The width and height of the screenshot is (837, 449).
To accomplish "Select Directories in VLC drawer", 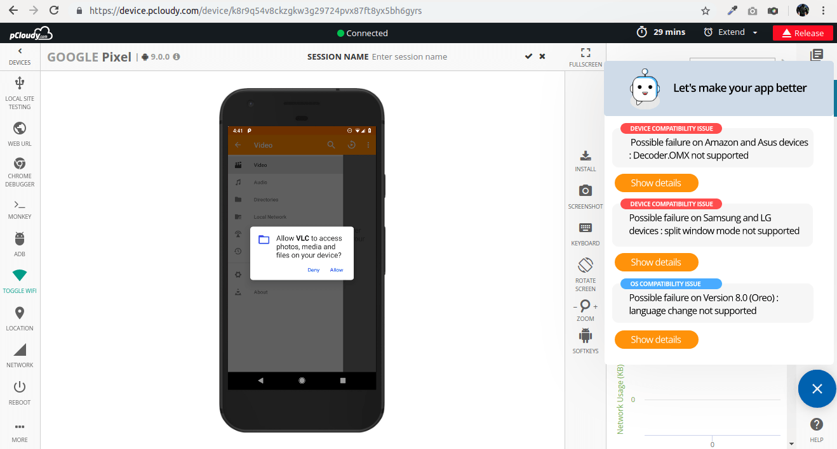I will pos(286,199).
